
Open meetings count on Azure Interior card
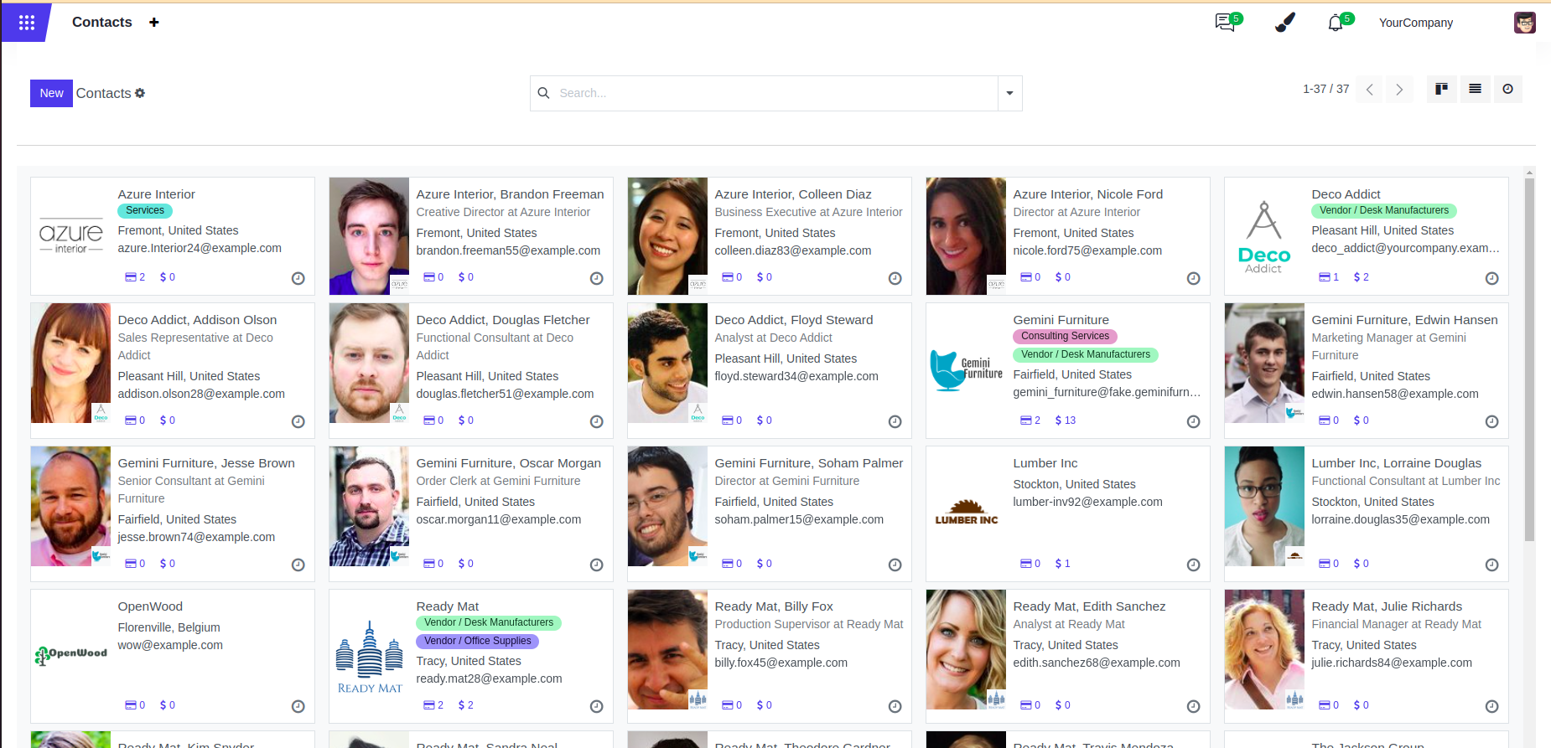tap(135, 277)
